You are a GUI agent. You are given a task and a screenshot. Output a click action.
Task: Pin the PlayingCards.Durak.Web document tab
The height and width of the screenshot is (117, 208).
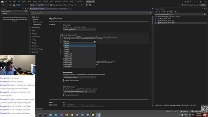point(46,9)
